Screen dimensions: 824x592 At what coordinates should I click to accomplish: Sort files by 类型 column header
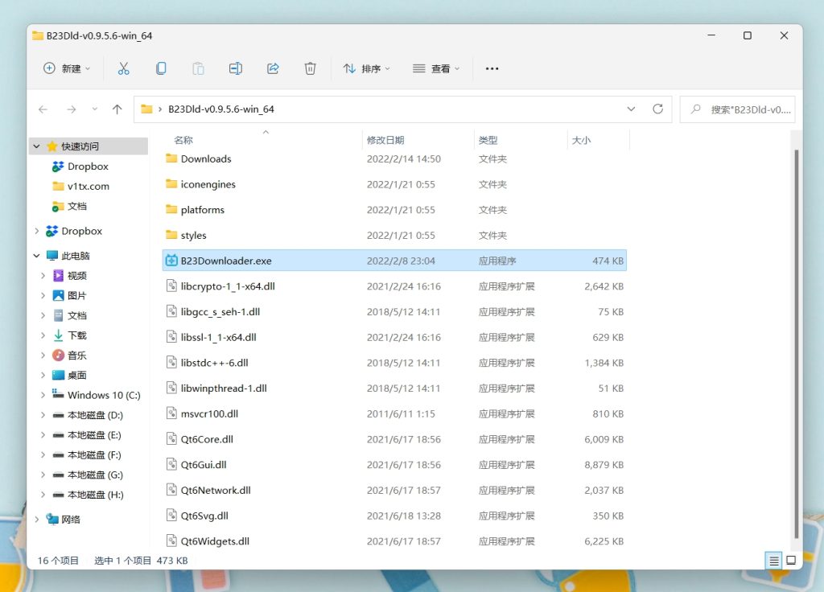coord(488,140)
